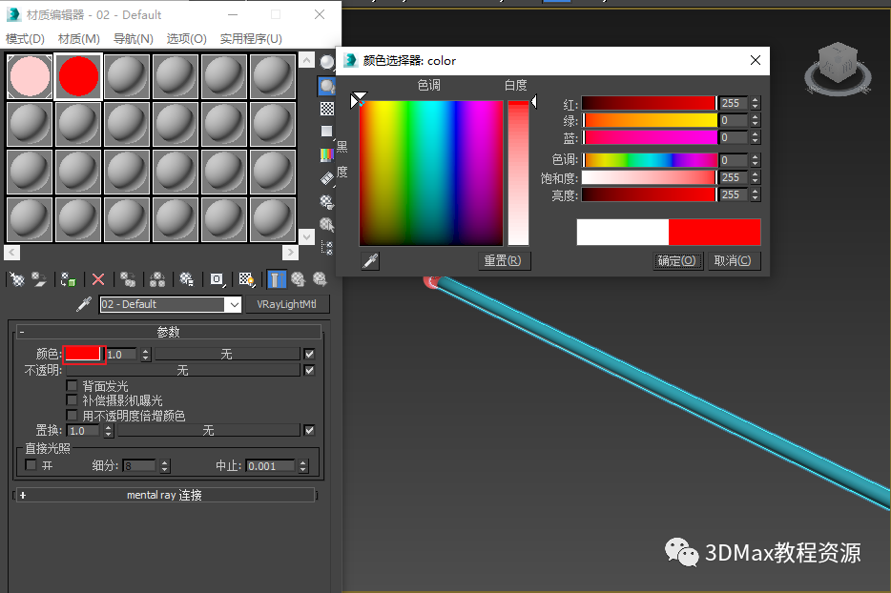Click Put to Library icon

click(186, 279)
